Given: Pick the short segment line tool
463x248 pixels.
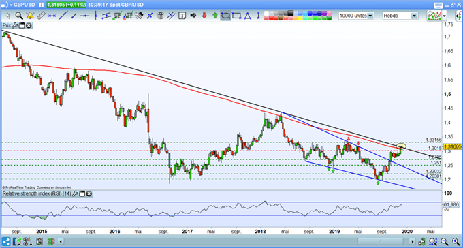Looking at the screenshot, I should (74, 16).
